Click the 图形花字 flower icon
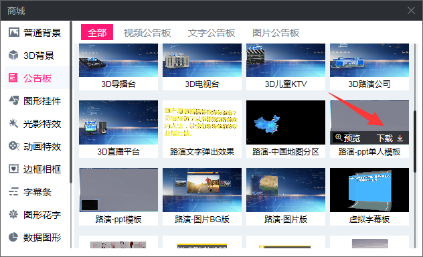This screenshot has height=257, width=423. point(13,214)
